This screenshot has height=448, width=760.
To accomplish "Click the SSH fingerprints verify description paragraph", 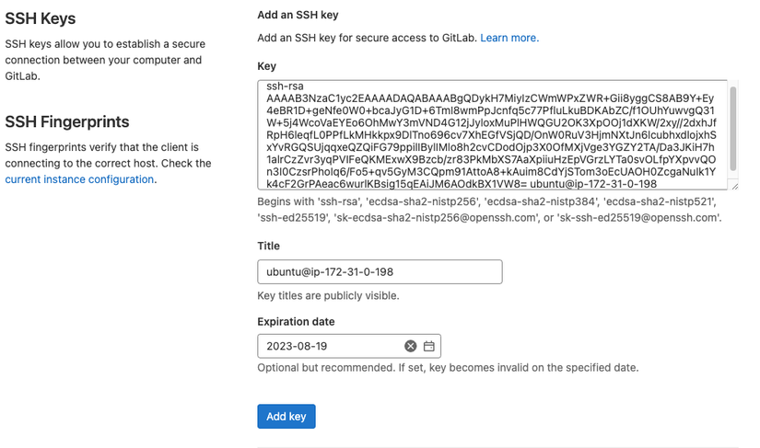I will click(x=108, y=163).
